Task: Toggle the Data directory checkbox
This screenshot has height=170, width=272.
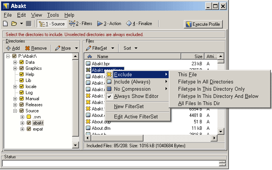Action: point(21,62)
